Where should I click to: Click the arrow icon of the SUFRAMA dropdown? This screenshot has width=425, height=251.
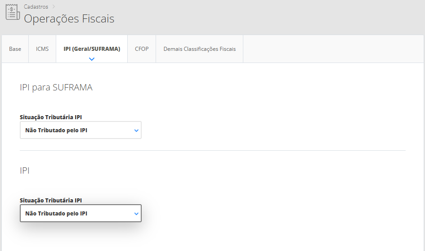tap(136, 130)
